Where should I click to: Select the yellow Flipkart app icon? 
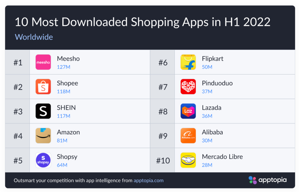(188, 62)
